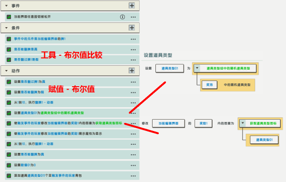Click 道具类型01 button under 获取道具类型图标
286x182 pixels.
tap(264, 140)
